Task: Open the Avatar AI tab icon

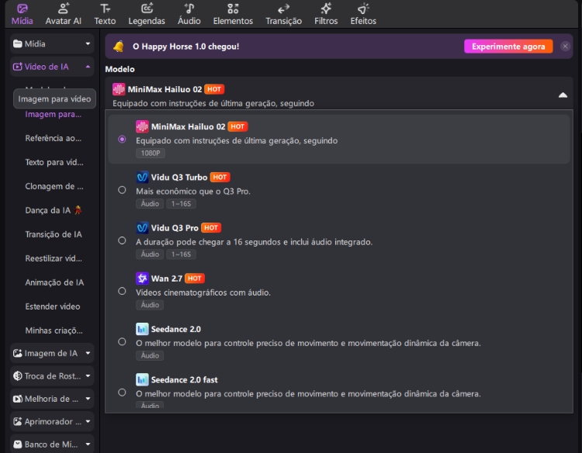Action: pyautogui.click(x=64, y=9)
